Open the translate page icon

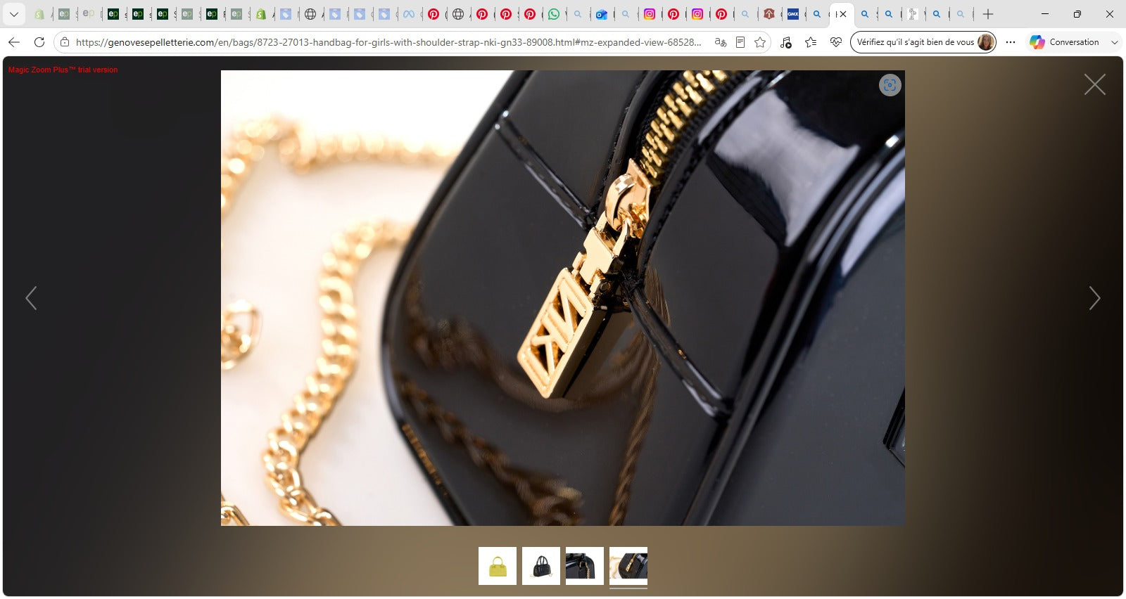coord(720,42)
